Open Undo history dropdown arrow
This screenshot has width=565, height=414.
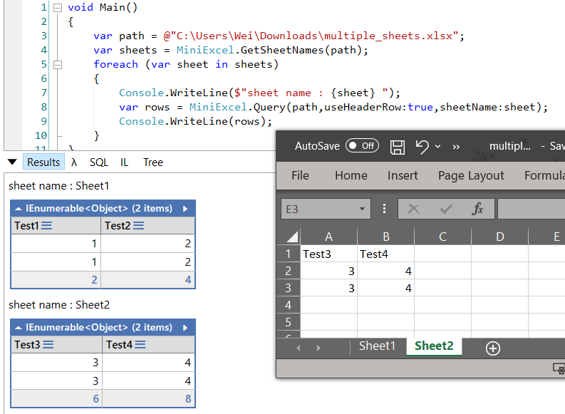[437, 147]
